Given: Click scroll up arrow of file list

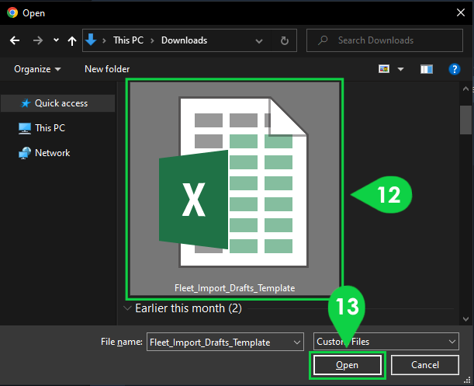Looking at the screenshot, I should (465, 89).
